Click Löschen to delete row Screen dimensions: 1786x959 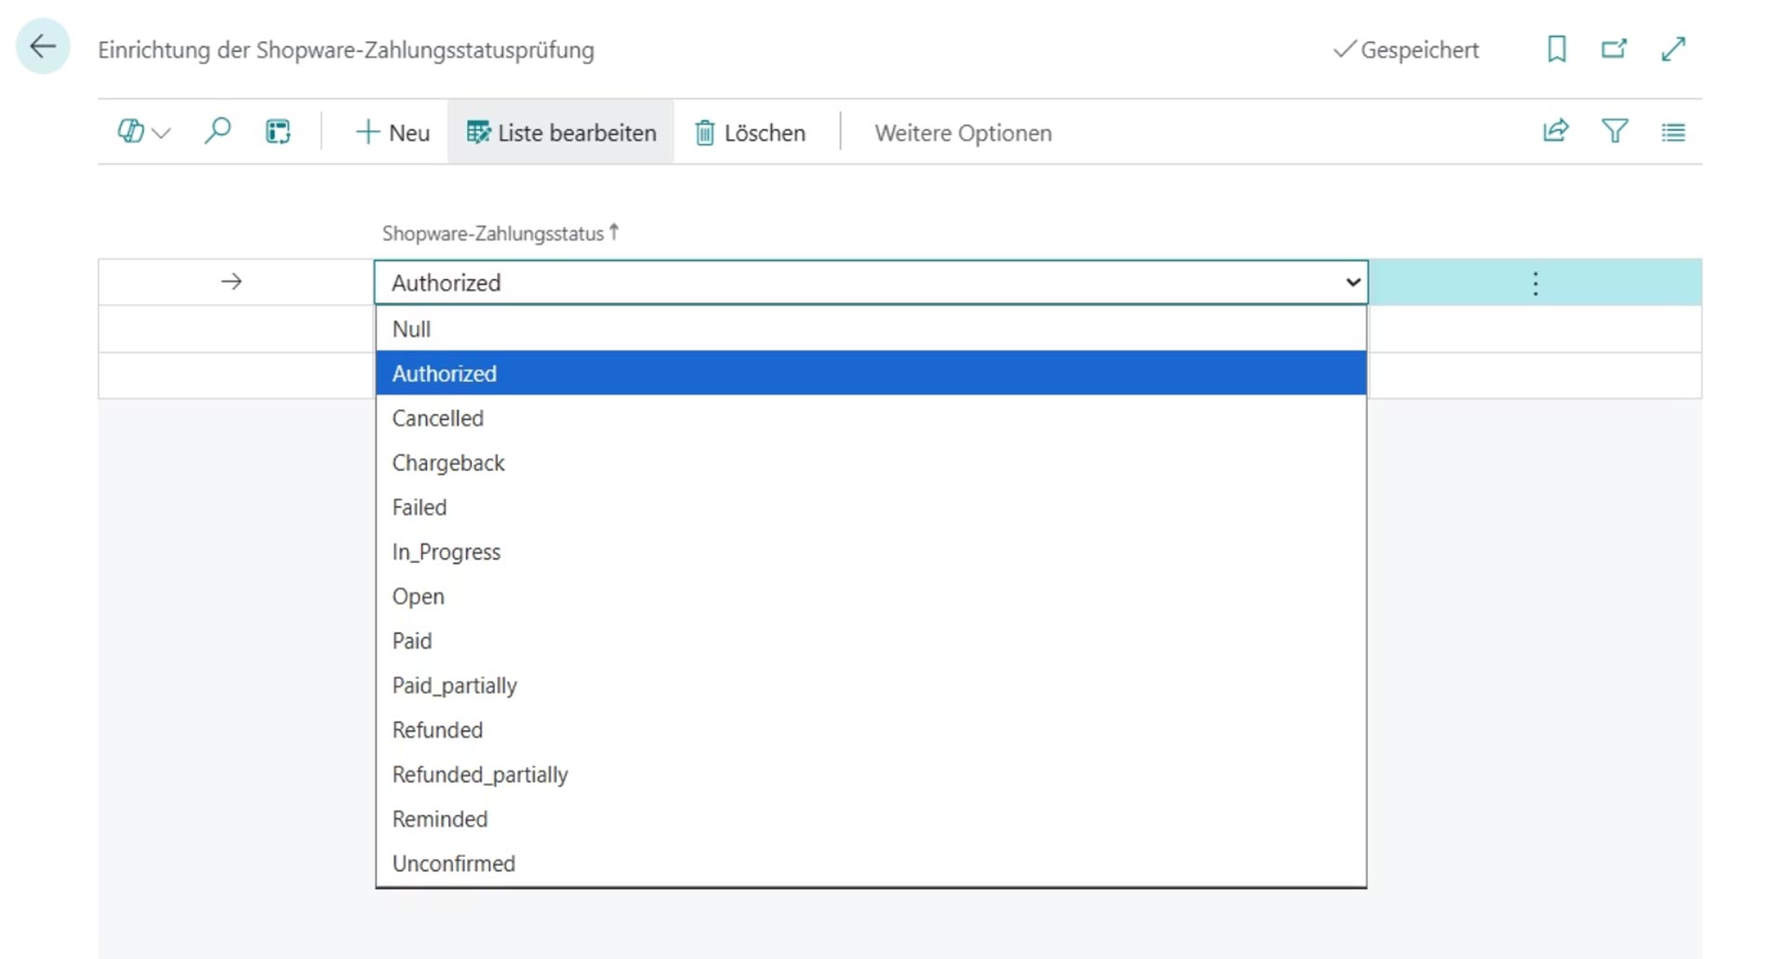tap(750, 133)
